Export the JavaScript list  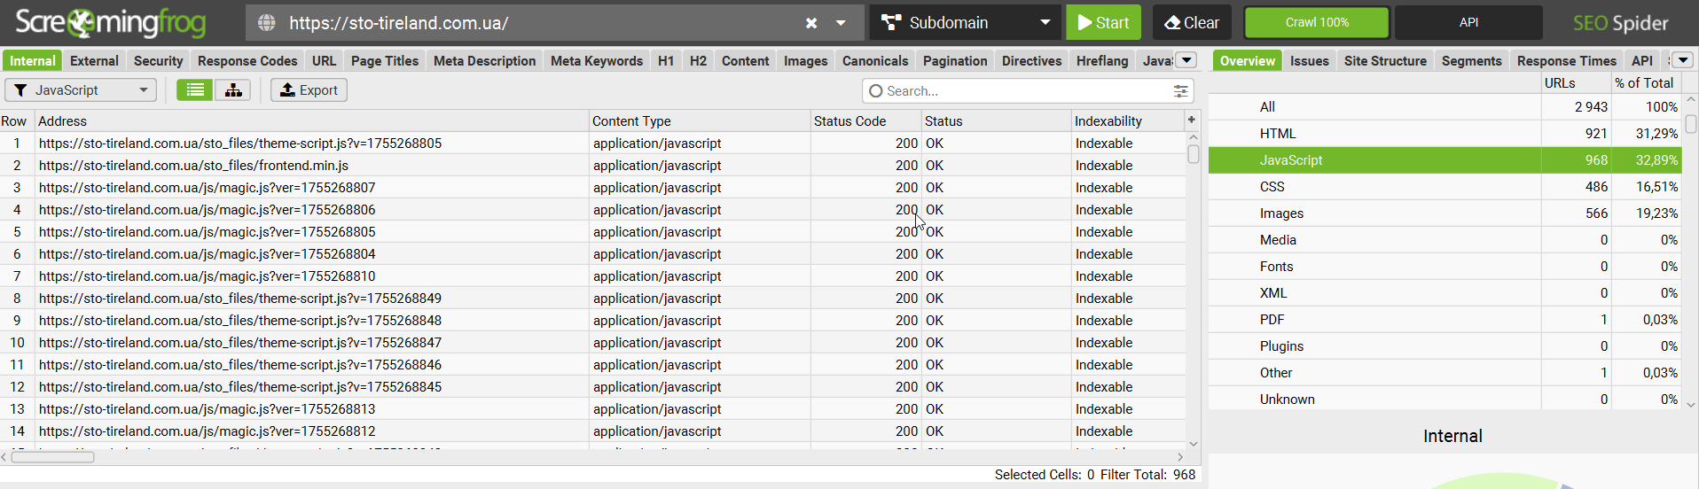click(309, 90)
